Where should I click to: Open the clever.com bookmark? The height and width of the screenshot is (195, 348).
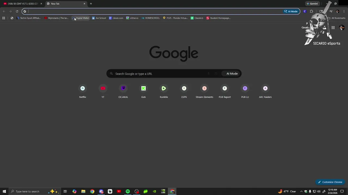point(116,18)
